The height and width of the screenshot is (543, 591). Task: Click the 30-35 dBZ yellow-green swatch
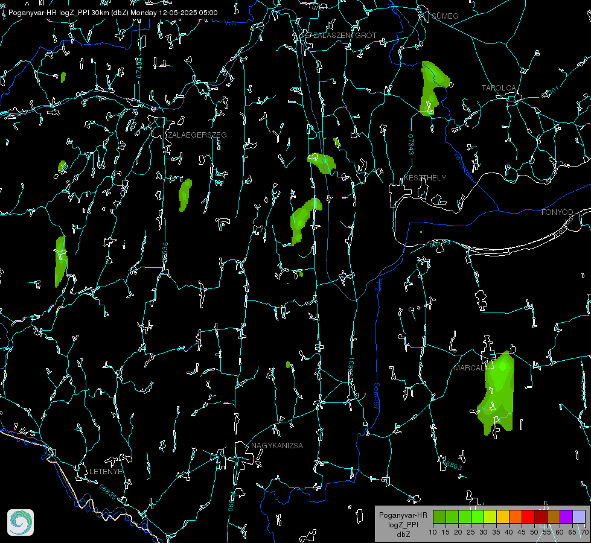tap(490, 516)
